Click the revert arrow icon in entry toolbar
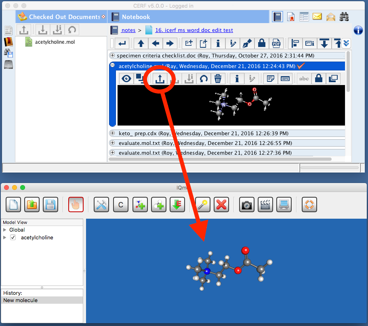The height and width of the screenshot is (326, 368). (x=204, y=79)
